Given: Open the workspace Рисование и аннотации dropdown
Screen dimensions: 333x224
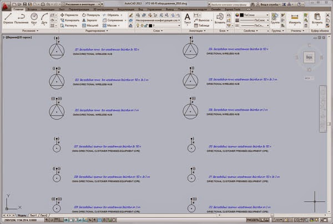Looking at the screenshot, I should (81, 4).
